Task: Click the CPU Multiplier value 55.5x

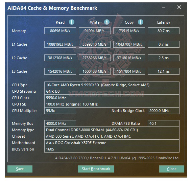Action: (x=60, y=111)
